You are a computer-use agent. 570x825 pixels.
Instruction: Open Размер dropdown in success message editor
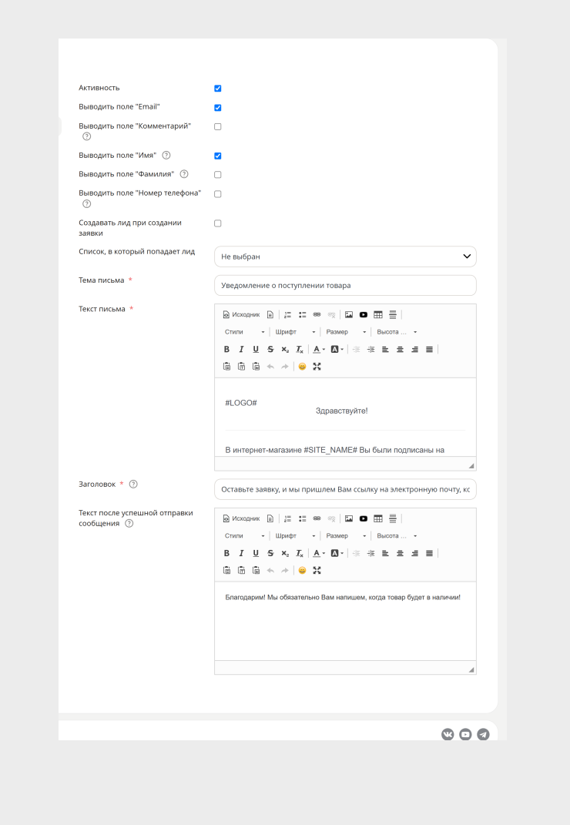click(346, 535)
